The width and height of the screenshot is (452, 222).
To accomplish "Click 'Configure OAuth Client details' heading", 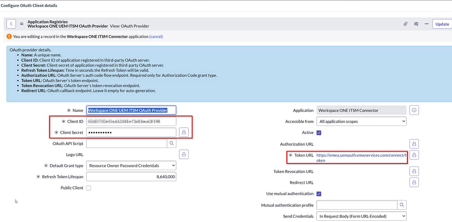I will (x=29, y=5).
